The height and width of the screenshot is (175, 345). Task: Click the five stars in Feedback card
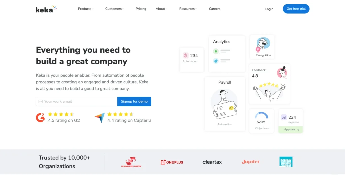pyautogui.click(x=269, y=85)
